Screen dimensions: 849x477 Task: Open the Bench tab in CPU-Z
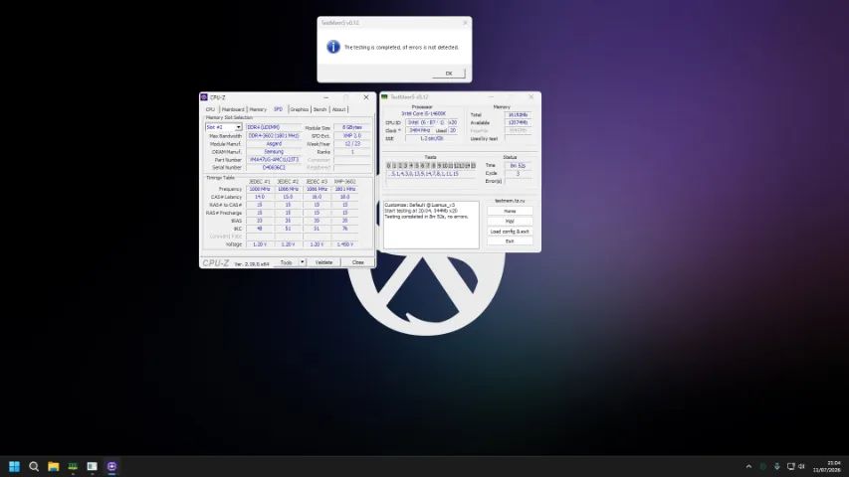coord(320,109)
